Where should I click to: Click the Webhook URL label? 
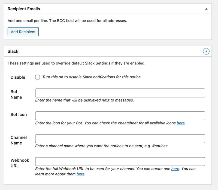(18, 163)
